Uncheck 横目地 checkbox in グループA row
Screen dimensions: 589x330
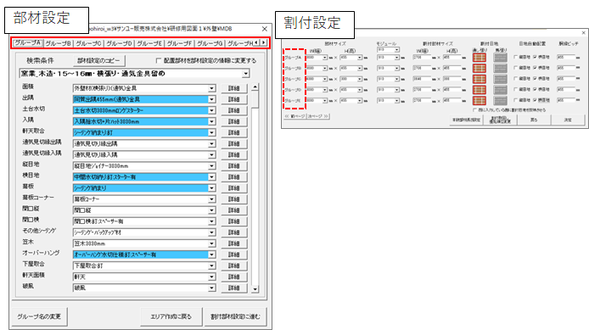[535, 58]
